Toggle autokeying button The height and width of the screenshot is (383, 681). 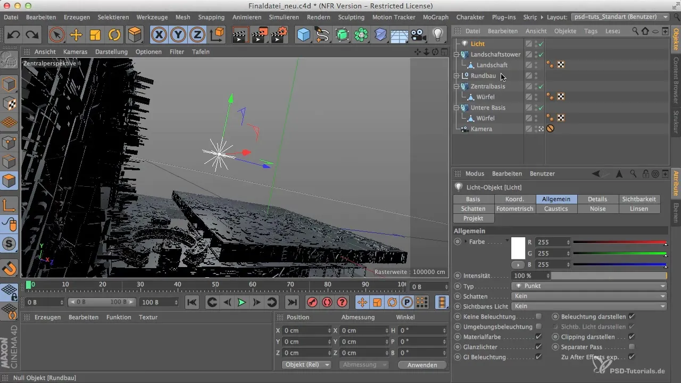tap(327, 302)
